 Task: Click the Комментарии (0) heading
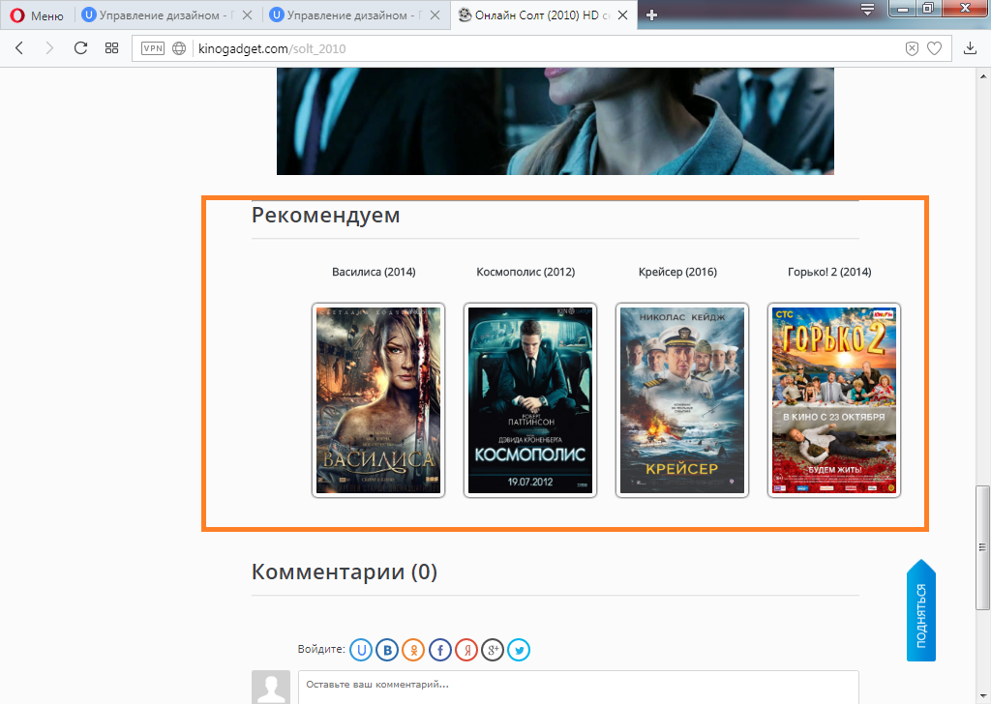pyautogui.click(x=345, y=572)
